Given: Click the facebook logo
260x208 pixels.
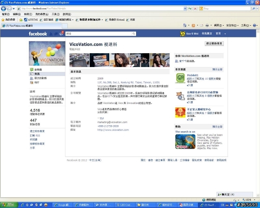Looking at the screenshot, I should [38, 34].
